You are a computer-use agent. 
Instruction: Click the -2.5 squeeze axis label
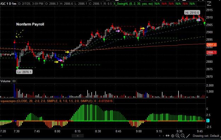click(x=209, y=127)
